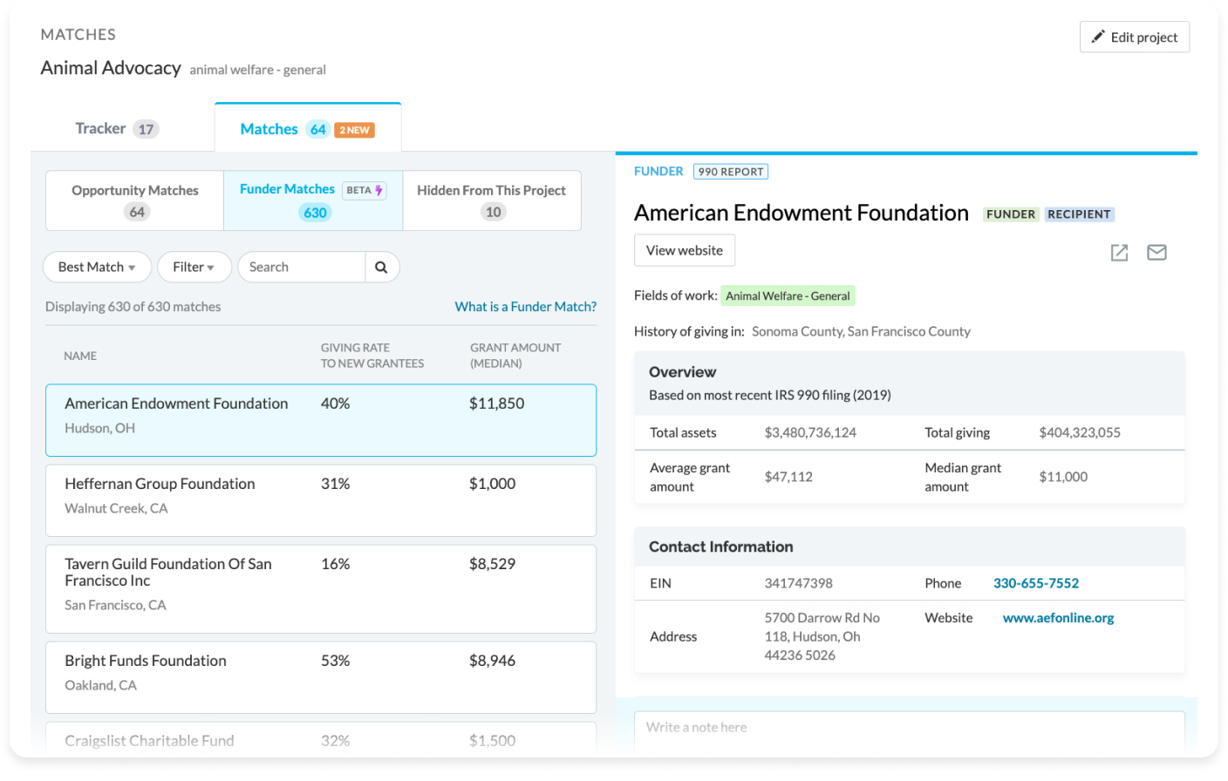
Task: Open the Filter dropdown
Action: [194, 267]
